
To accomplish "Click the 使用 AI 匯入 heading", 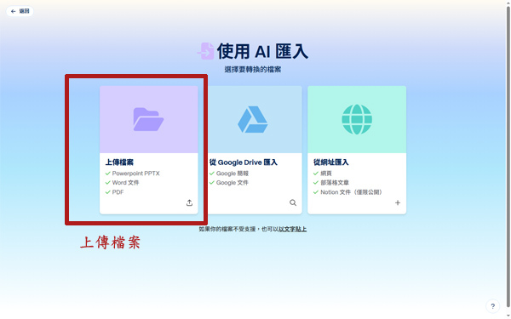I will [262, 51].
